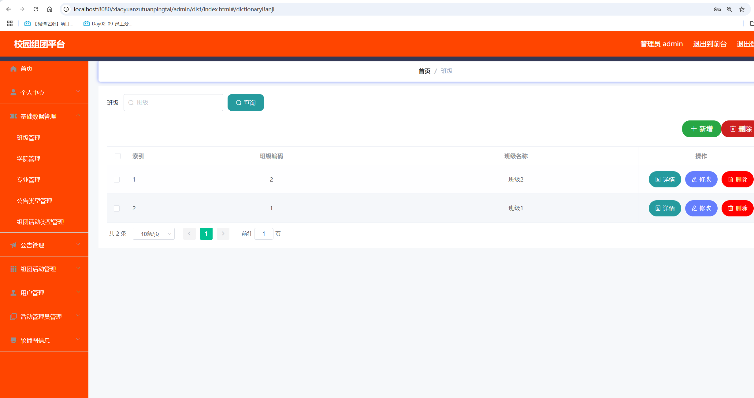Open 公告类型管理 submenu item
The image size is (754, 398).
[35, 201]
